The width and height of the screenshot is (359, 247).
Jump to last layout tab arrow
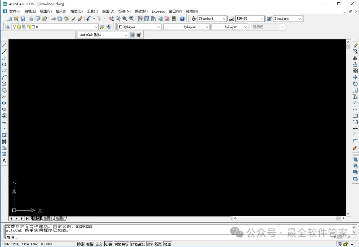tap(27, 218)
